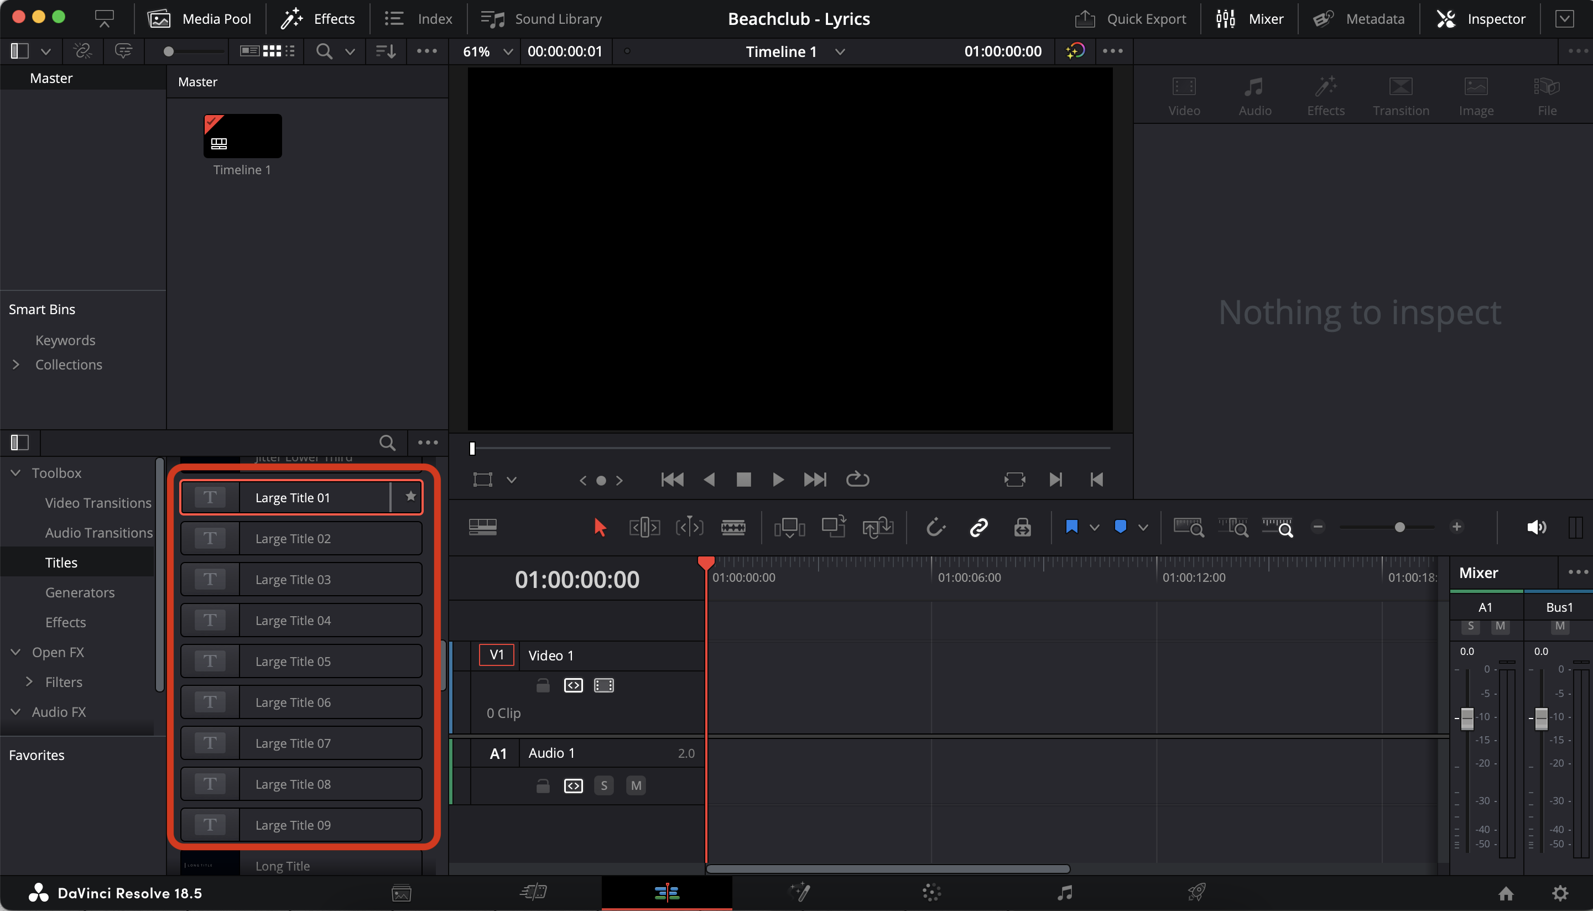
Task: Search the effects library with magnifier icon
Action: (387, 443)
